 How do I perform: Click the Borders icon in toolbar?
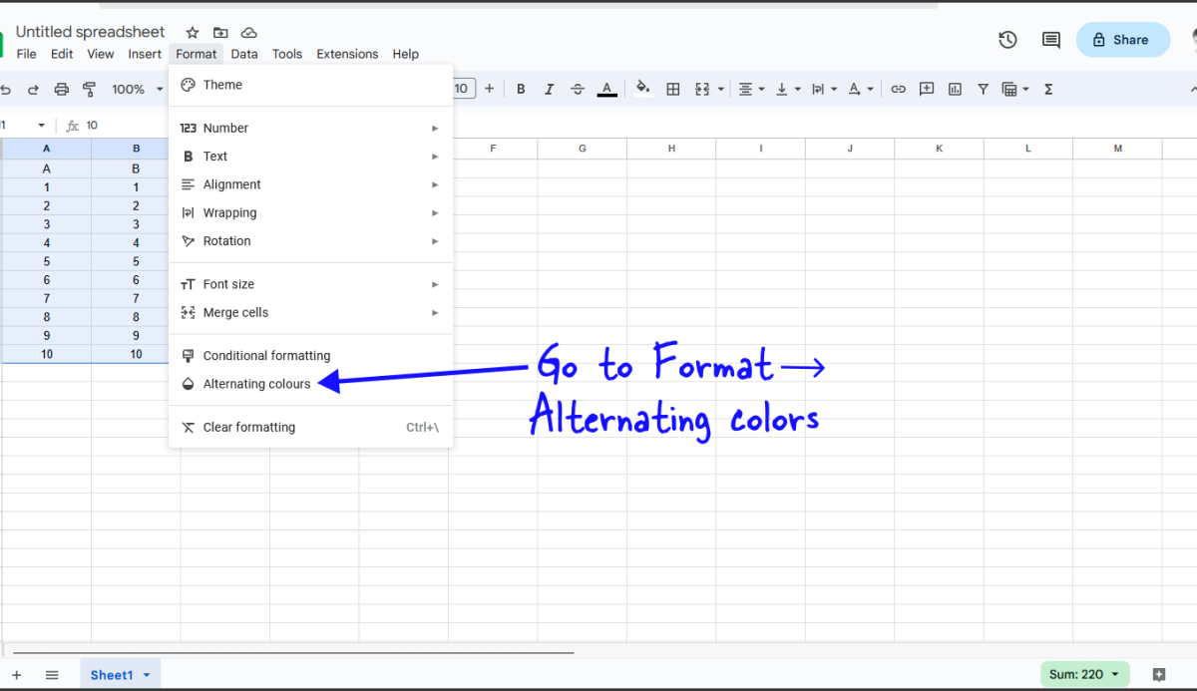[673, 89]
